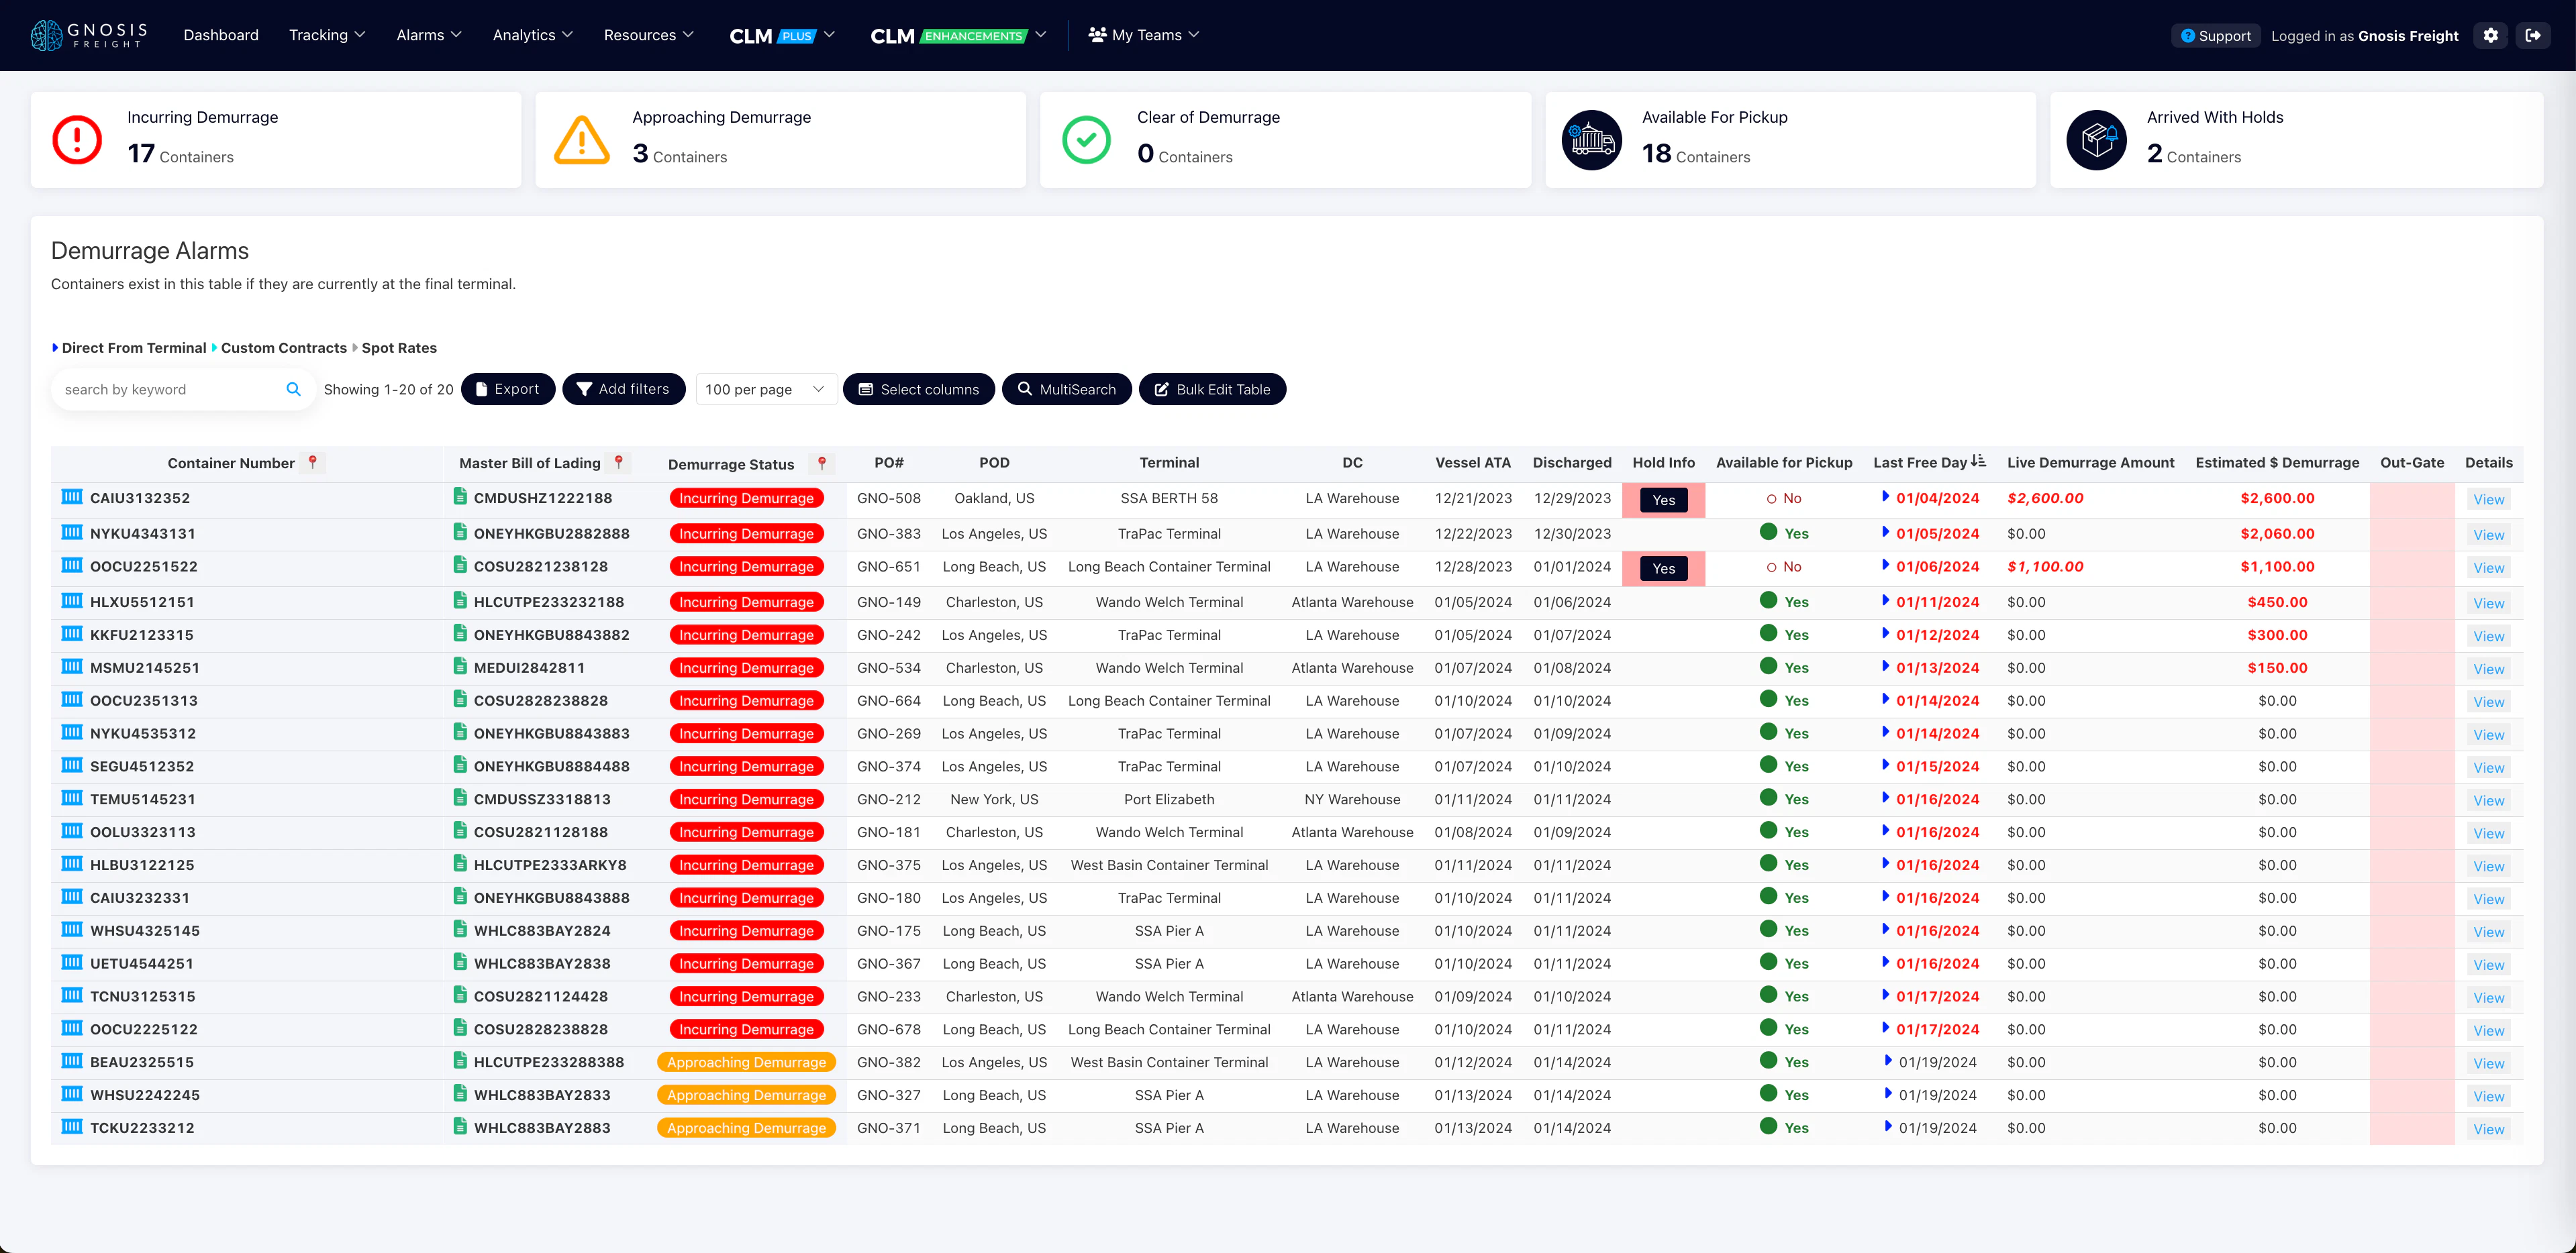Viewport: 2576px width, 1253px height.
Task: Click the truck icon on Available For Pickup card
Action: point(1592,139)
